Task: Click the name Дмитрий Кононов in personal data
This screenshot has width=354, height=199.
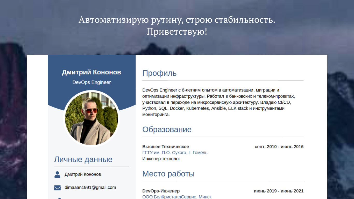Action: pos(83,174)
